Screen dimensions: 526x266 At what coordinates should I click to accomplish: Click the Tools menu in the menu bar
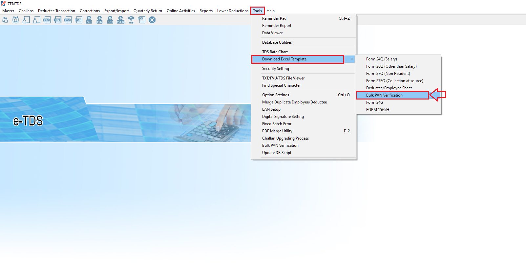click(257, 11)
